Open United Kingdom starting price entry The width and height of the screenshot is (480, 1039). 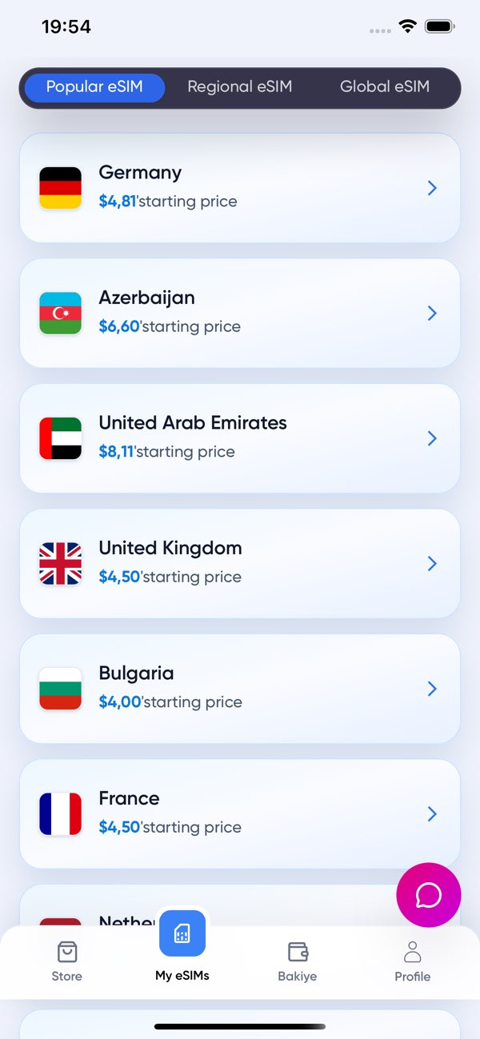240,564
